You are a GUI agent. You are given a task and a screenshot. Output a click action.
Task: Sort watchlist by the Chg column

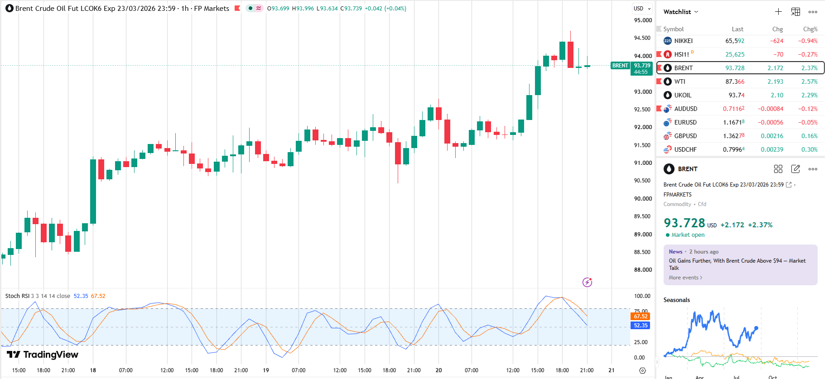pyautogui.click(x=778, y=29)
